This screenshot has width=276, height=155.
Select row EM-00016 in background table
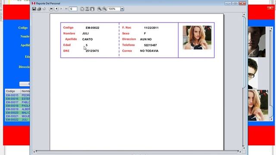[x=17, y=99]
